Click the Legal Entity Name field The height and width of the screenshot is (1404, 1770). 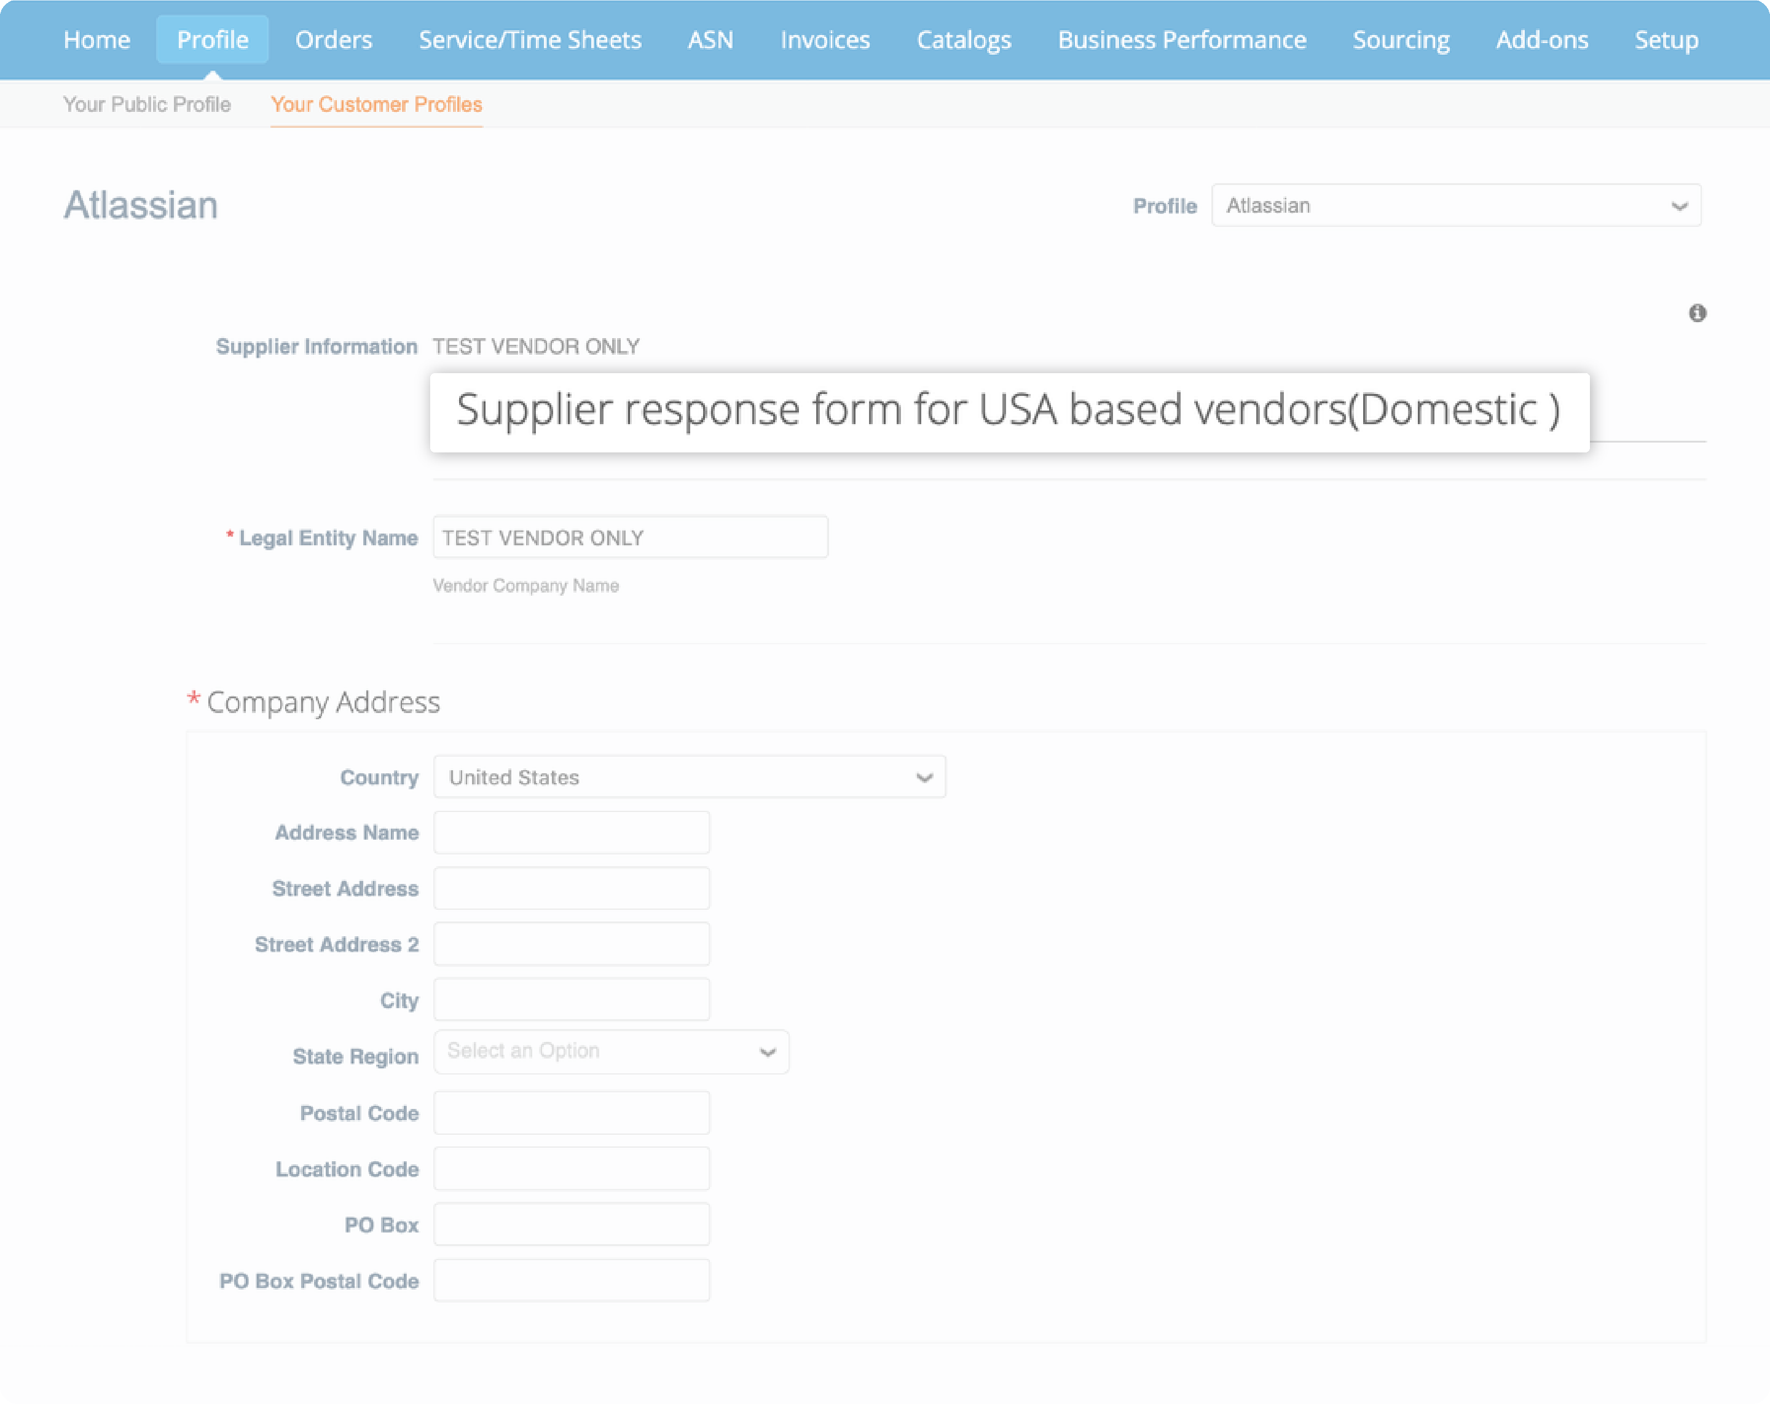631,537
